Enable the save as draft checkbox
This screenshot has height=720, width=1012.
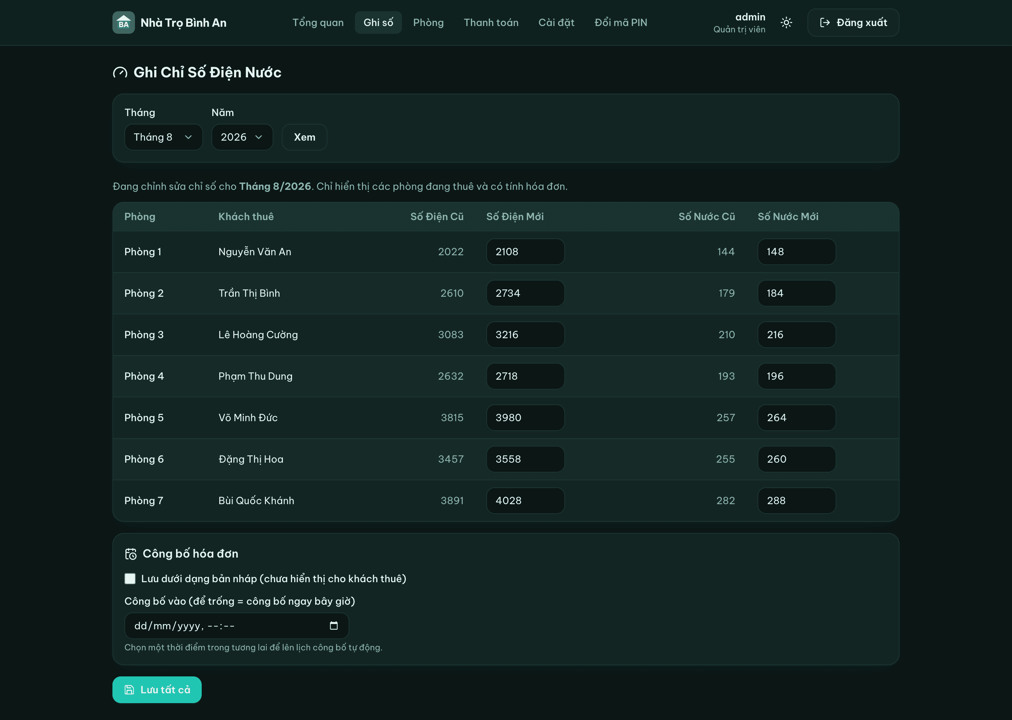tap(130, 579)
